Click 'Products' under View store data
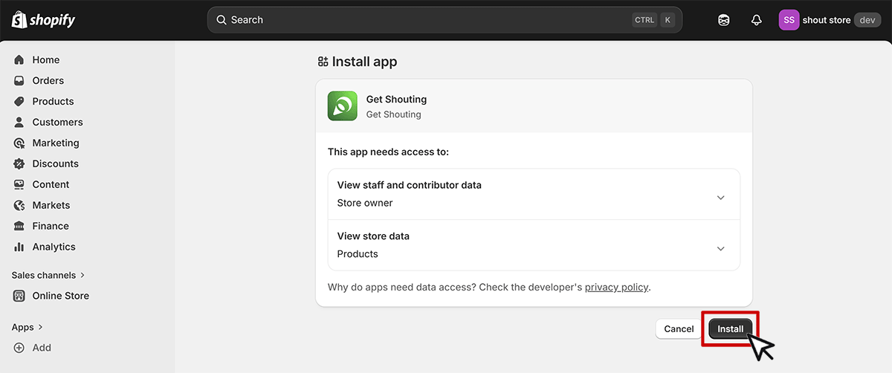The image size is (892, 373). pos(358,254)
